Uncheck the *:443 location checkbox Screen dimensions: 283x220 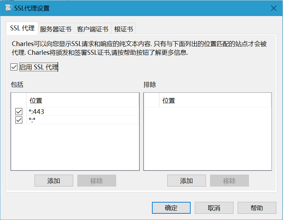[x=19, y=112]
